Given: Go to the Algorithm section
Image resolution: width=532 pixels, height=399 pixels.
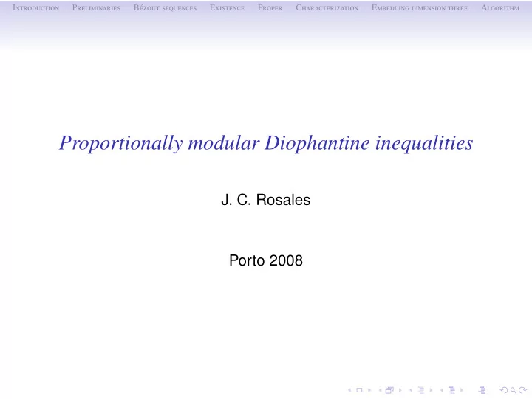Looking at the screenshot, I should (x=500, y=8).
